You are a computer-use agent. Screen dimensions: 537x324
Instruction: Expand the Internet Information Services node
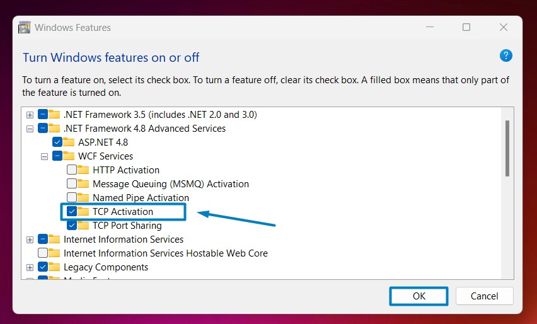tap(30, 240)
